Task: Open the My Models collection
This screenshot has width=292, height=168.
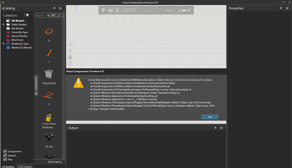Action: coord(17,28)
